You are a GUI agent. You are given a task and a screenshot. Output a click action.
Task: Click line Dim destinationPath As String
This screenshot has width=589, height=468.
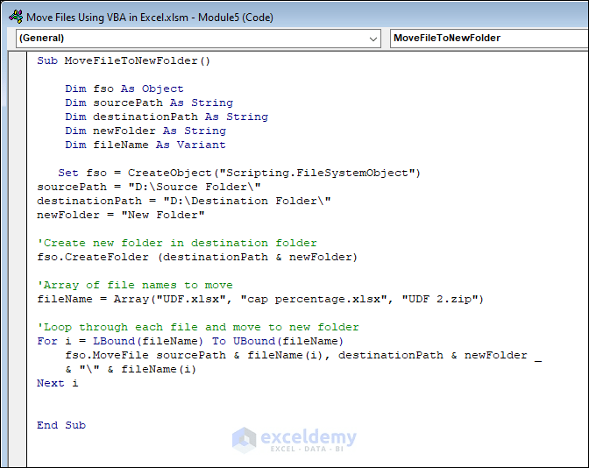click(x=167, y=117)
